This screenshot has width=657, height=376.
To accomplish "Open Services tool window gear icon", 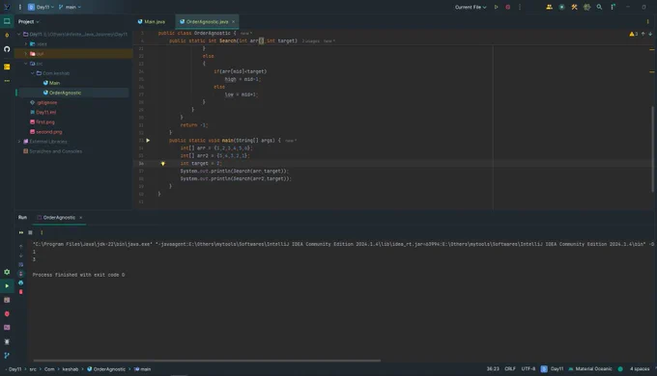I will pos(7,272).
